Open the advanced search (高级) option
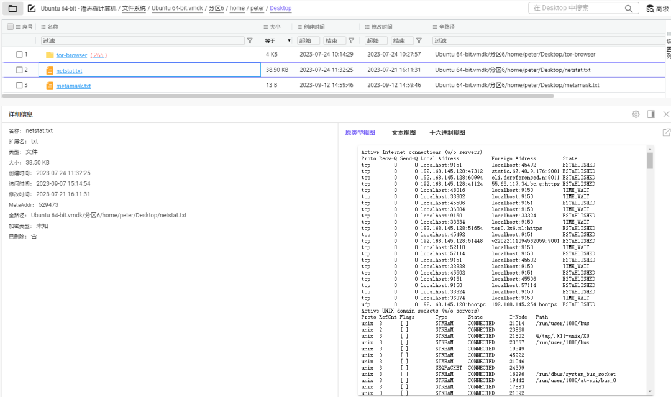Image resolution: width=671 pixels, height=397 pixels. (658, 8)
